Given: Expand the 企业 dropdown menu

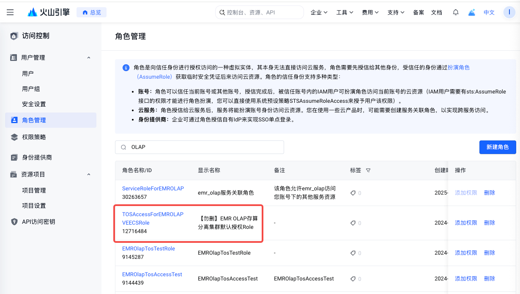Looking at the screenshot, I should coord(319,13).
